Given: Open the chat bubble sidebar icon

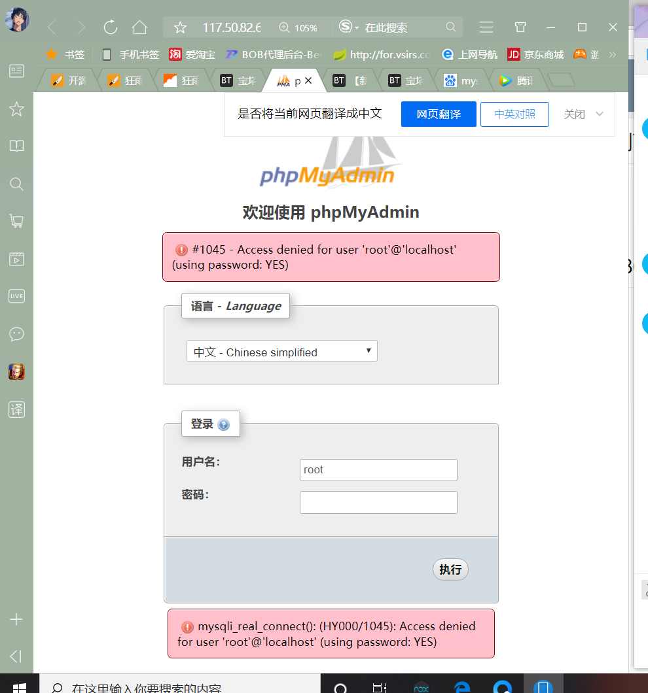Looking at the screenshot, I should pyautogui.click(x=17, y=334).
